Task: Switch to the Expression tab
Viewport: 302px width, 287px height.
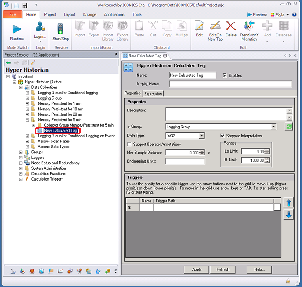Action: 153,93
